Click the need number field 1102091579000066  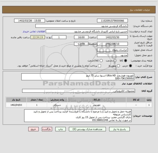[112, 21]
